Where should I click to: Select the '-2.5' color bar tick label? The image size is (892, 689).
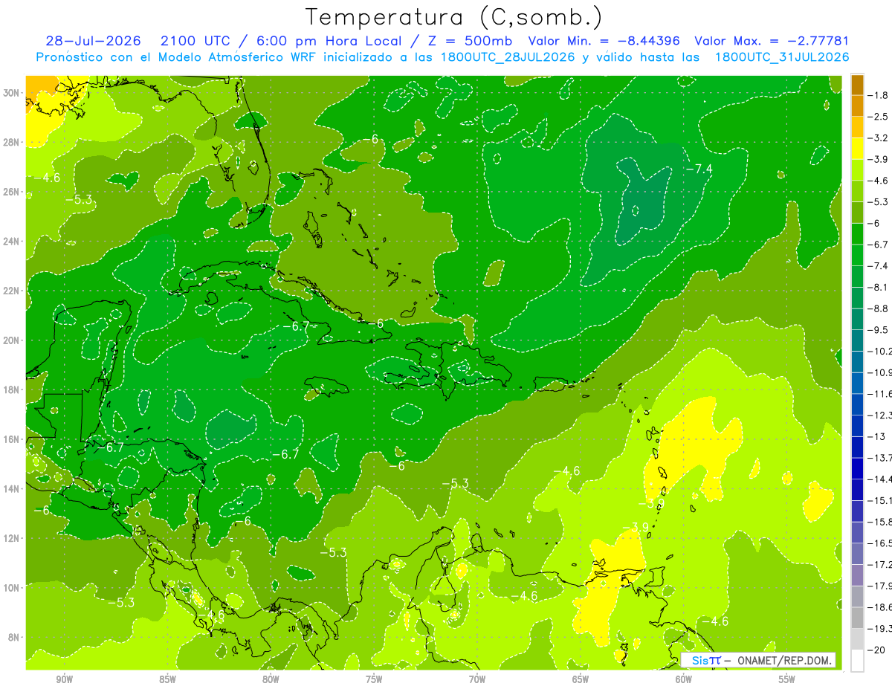879,117
